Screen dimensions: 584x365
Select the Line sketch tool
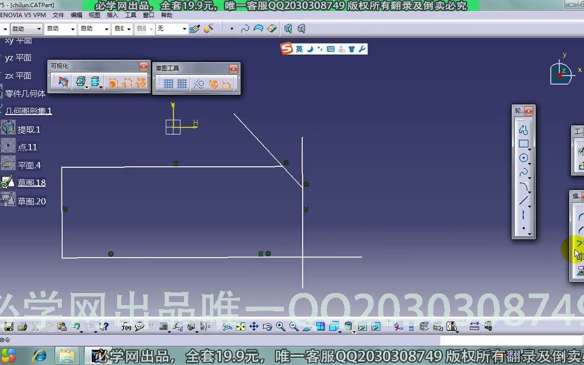click(524, 200)
